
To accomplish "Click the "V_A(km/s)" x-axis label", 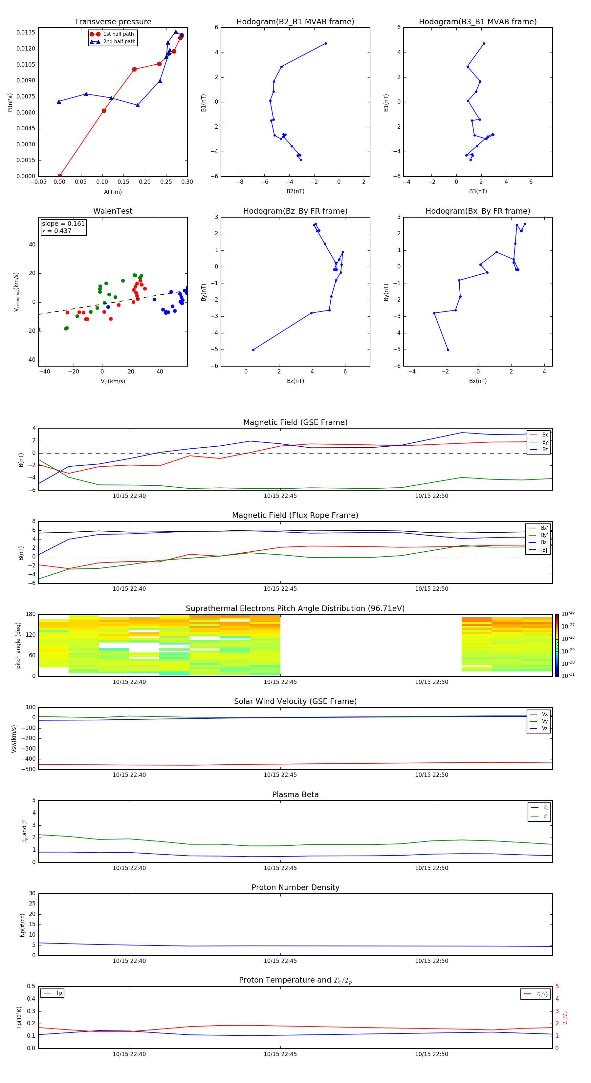I will point(113,381).
